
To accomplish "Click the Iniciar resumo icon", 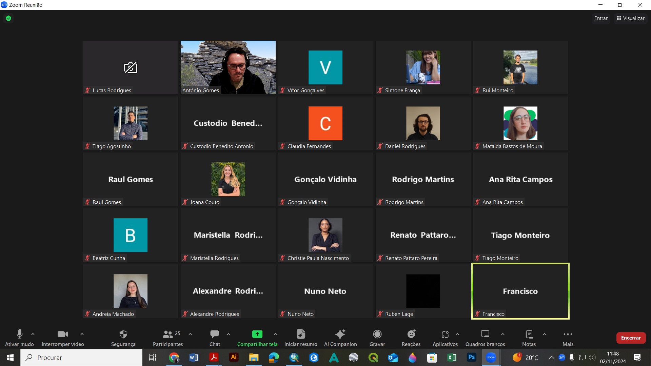I will 300,334.
